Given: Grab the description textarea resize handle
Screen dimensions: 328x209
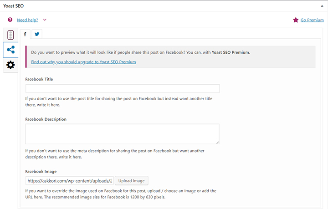Looking at the screenshot, I should tap(218, 143).
